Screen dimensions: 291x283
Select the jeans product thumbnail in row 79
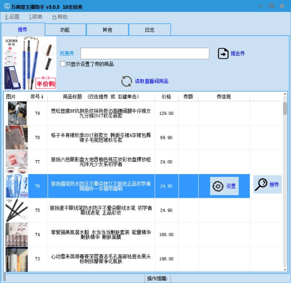click(x=17, y=113)
